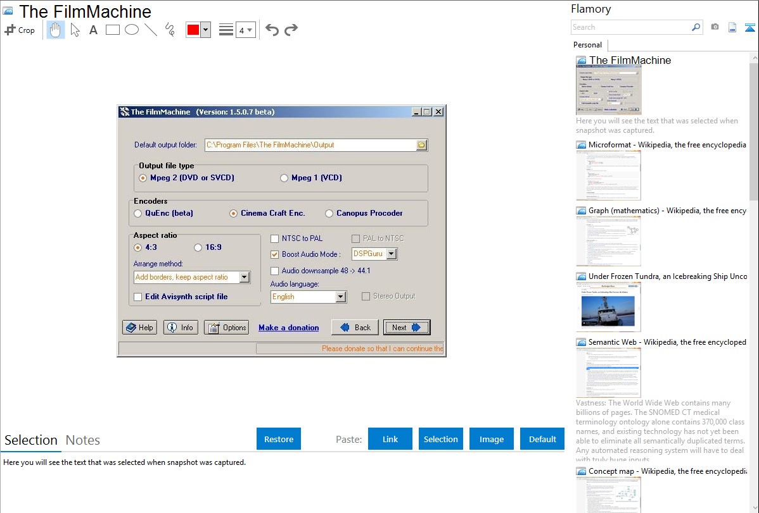
Task: Paste using Default option
Action: point(542,439)
